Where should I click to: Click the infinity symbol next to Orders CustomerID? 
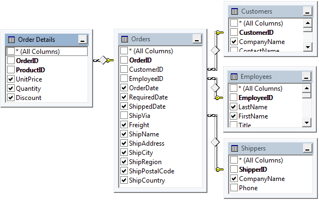point(211,70)
